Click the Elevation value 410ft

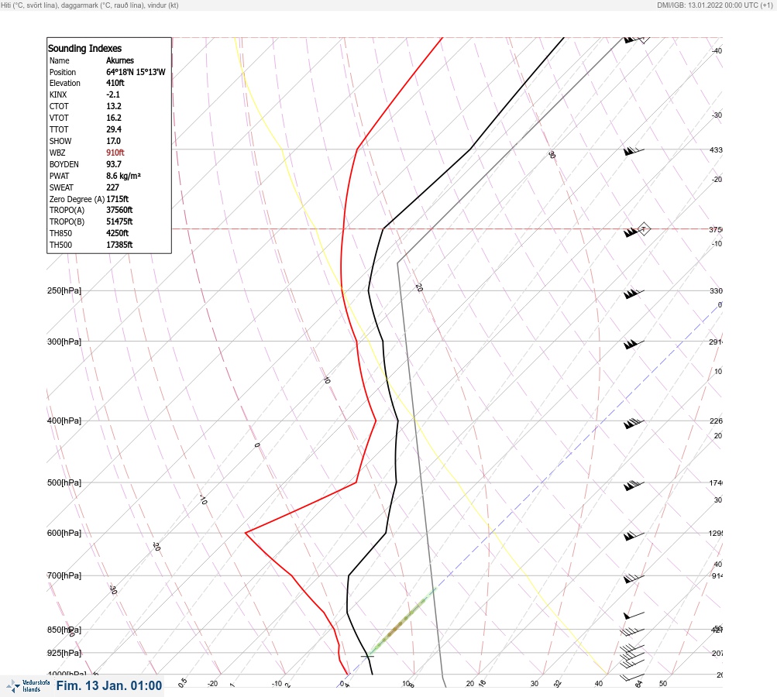tap(115, 83)
